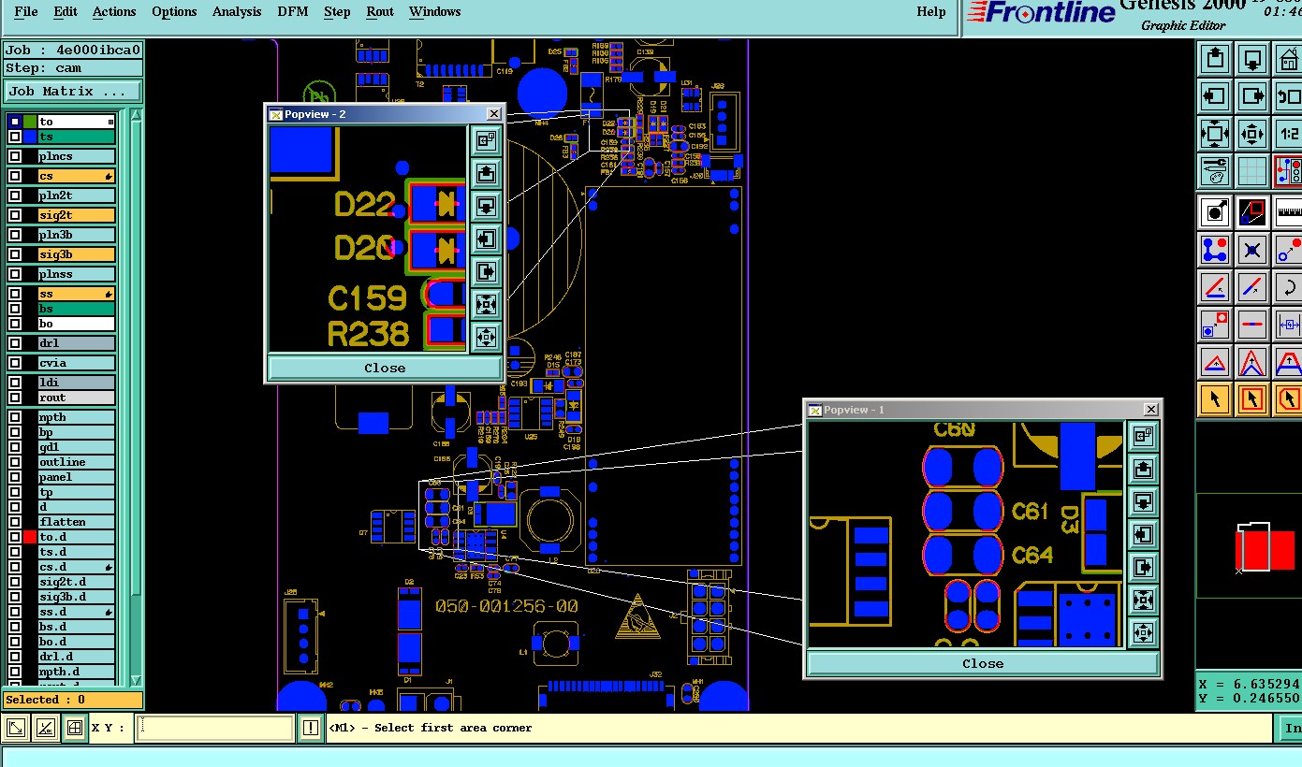
Task: Enable the sig2t layer checkbox
Action: click(15, 215)
